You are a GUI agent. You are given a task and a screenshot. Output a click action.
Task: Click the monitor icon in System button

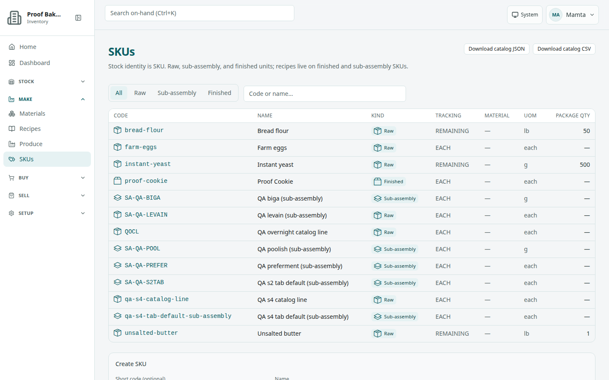pyautogui.click(x=515, y=15)
